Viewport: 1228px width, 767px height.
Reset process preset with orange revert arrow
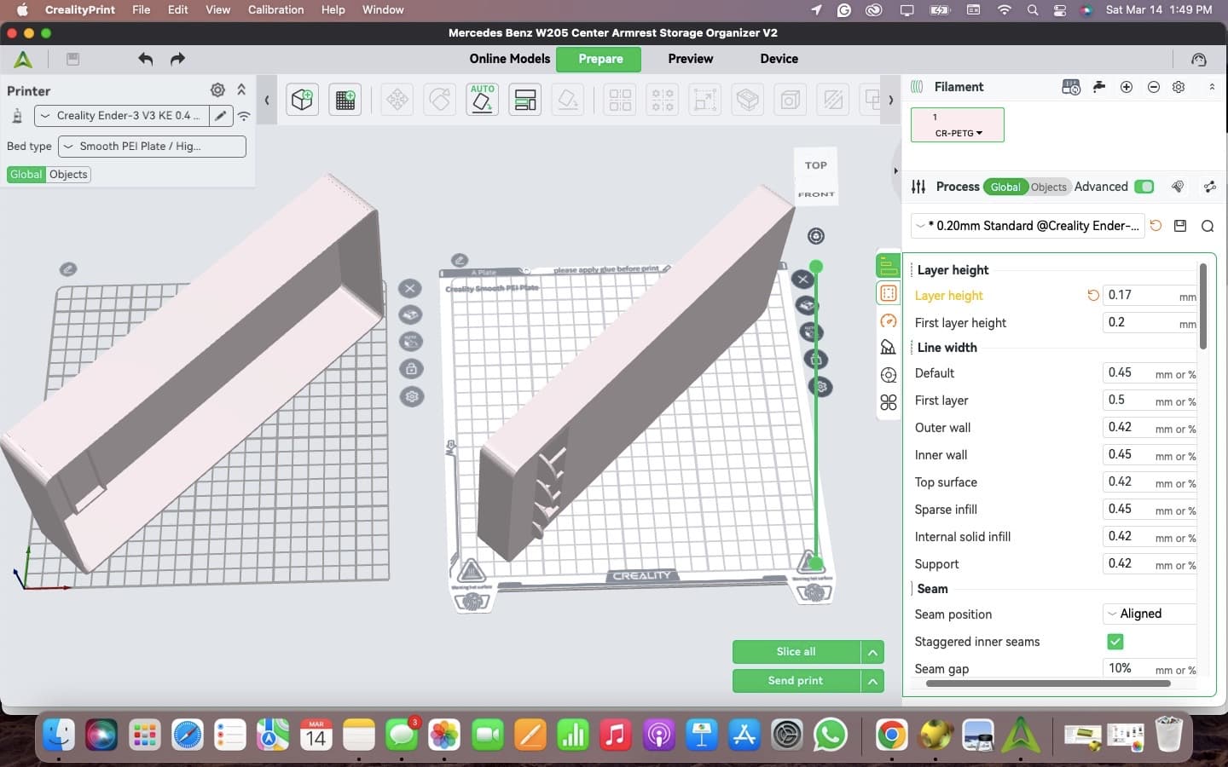pyautogui.click(x=1156, y=226)
